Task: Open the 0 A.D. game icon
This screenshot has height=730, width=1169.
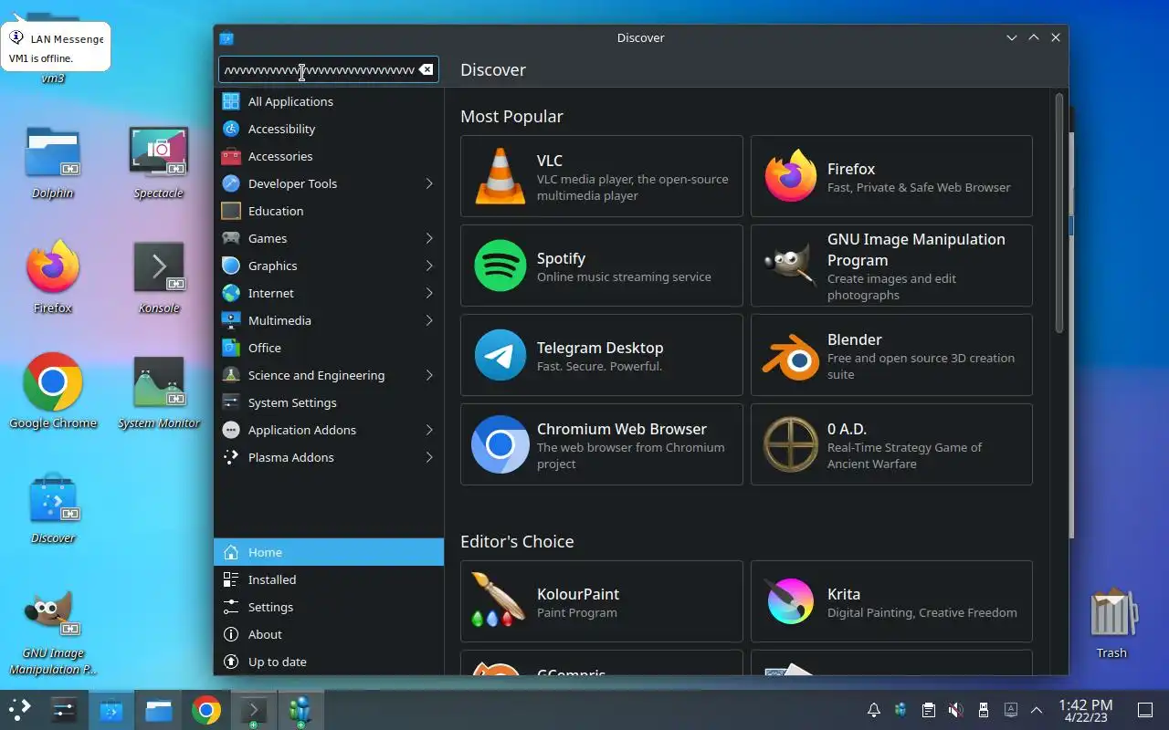Action: click(x=791, y=444)
